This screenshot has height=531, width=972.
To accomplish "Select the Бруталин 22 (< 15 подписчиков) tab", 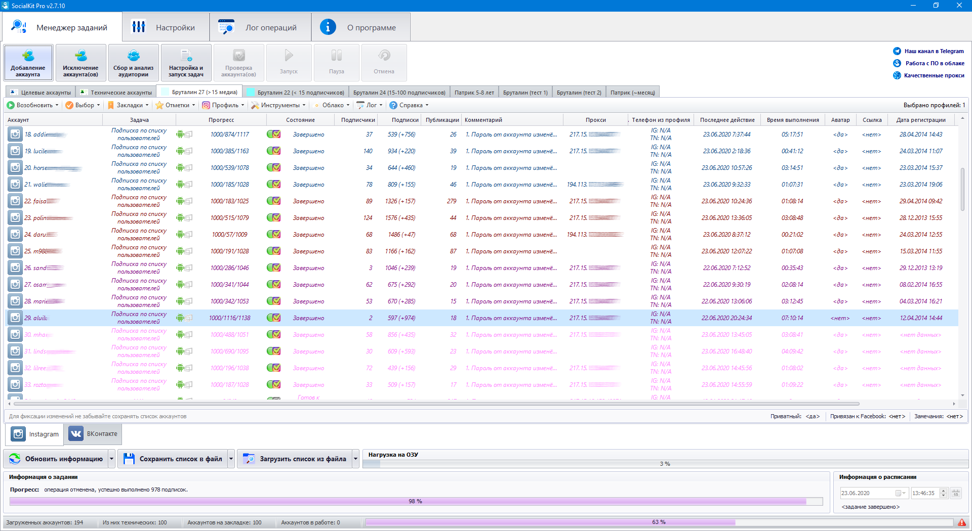I will coord(295,93).
